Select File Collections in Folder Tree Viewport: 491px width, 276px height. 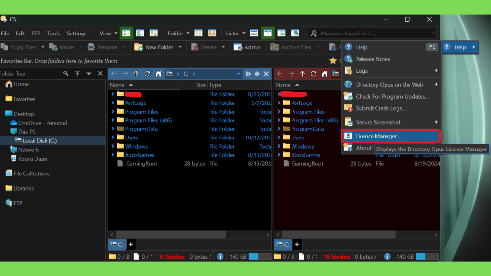coord(31,173)
